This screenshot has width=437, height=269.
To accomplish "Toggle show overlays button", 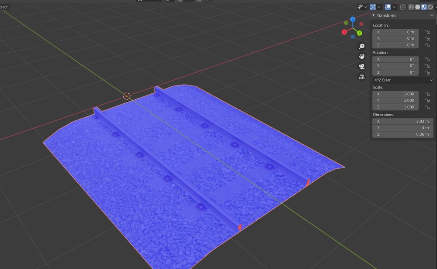I will coord(388,7).
